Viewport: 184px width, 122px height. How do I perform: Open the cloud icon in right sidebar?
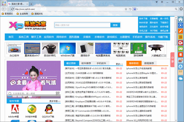point(181,78)
